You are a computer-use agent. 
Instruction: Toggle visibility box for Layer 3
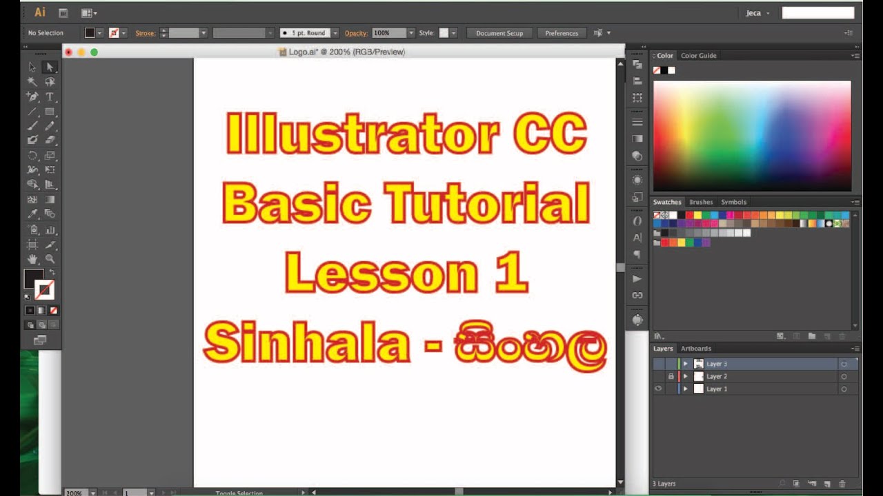658,364
